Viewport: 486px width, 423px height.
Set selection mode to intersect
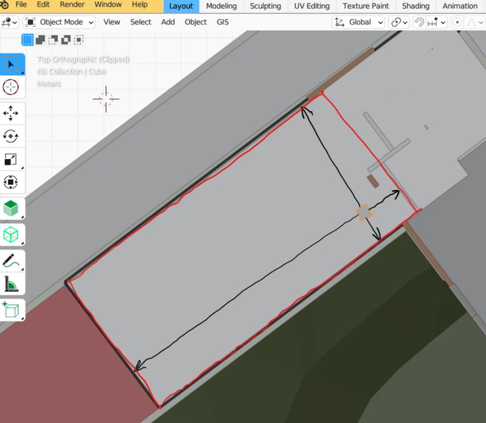79,40
